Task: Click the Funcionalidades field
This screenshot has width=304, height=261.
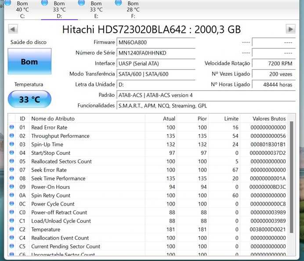Action: click(x=206, y=106)
